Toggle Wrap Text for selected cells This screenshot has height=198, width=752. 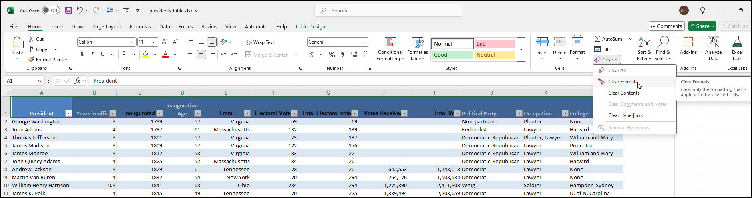tap(260, 42)
